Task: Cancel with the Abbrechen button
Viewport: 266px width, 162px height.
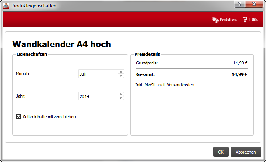Action: 246,152
